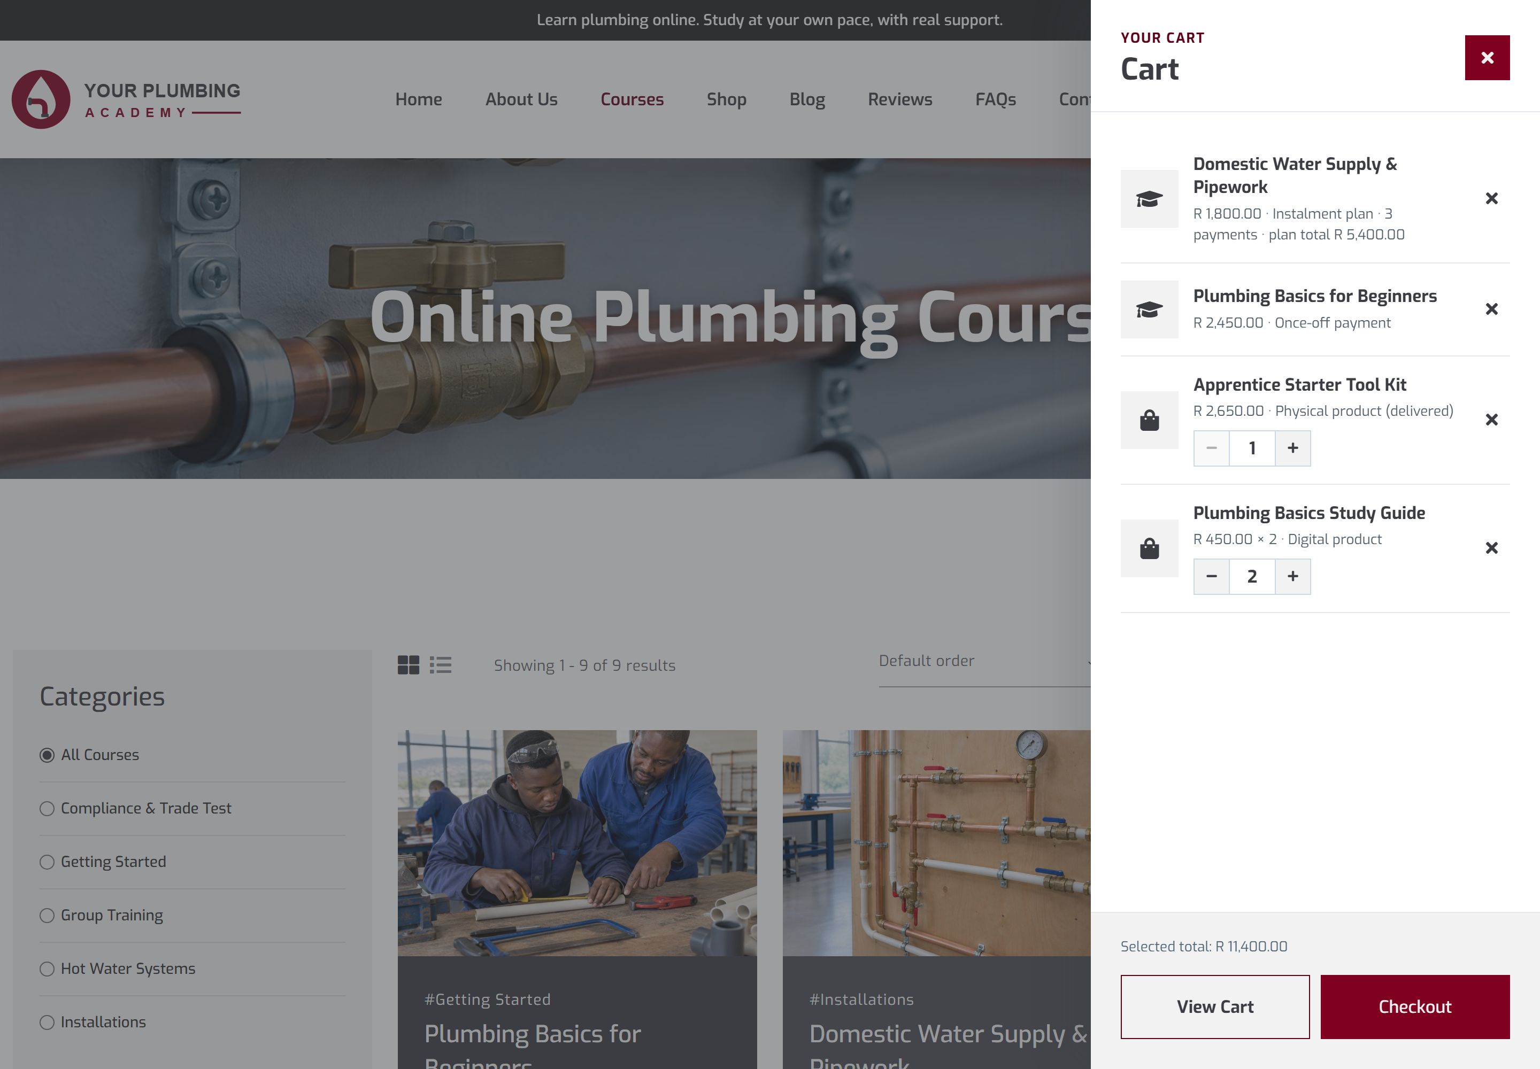Click graduation cap icon for Plumbing Basics for Beginners

tap(1149, 309)
